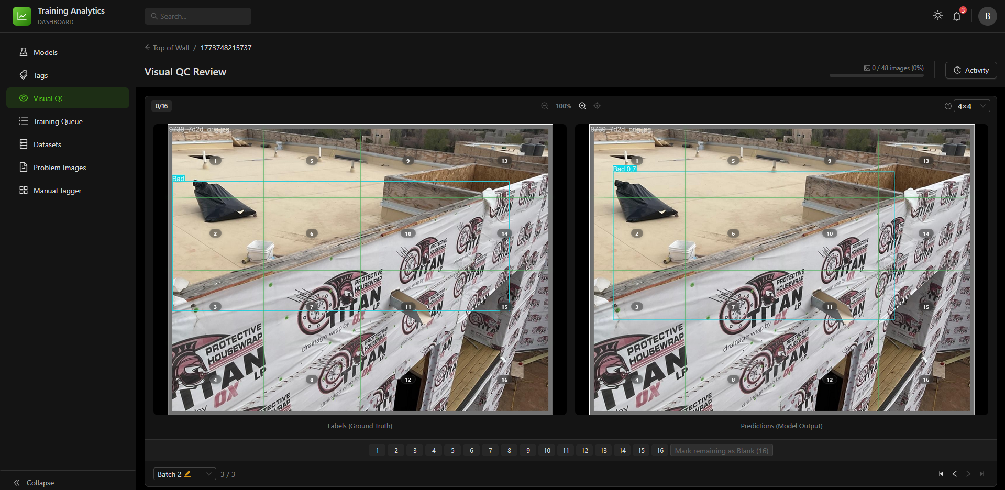
Task: Go to Training Queue
Action: pyautogui.click(x=68, y=121)
